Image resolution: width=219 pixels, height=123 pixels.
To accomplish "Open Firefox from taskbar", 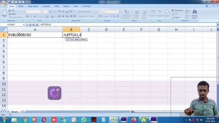I will [133, 120].
